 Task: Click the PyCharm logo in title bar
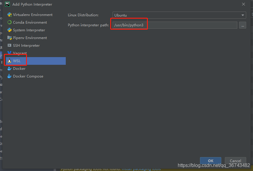point(7,4)
